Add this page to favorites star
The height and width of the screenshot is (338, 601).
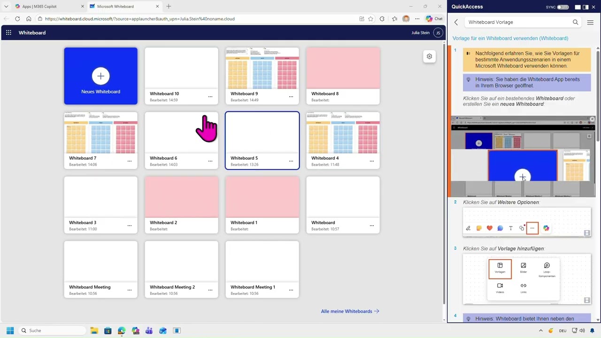click(x=370, y=19)
